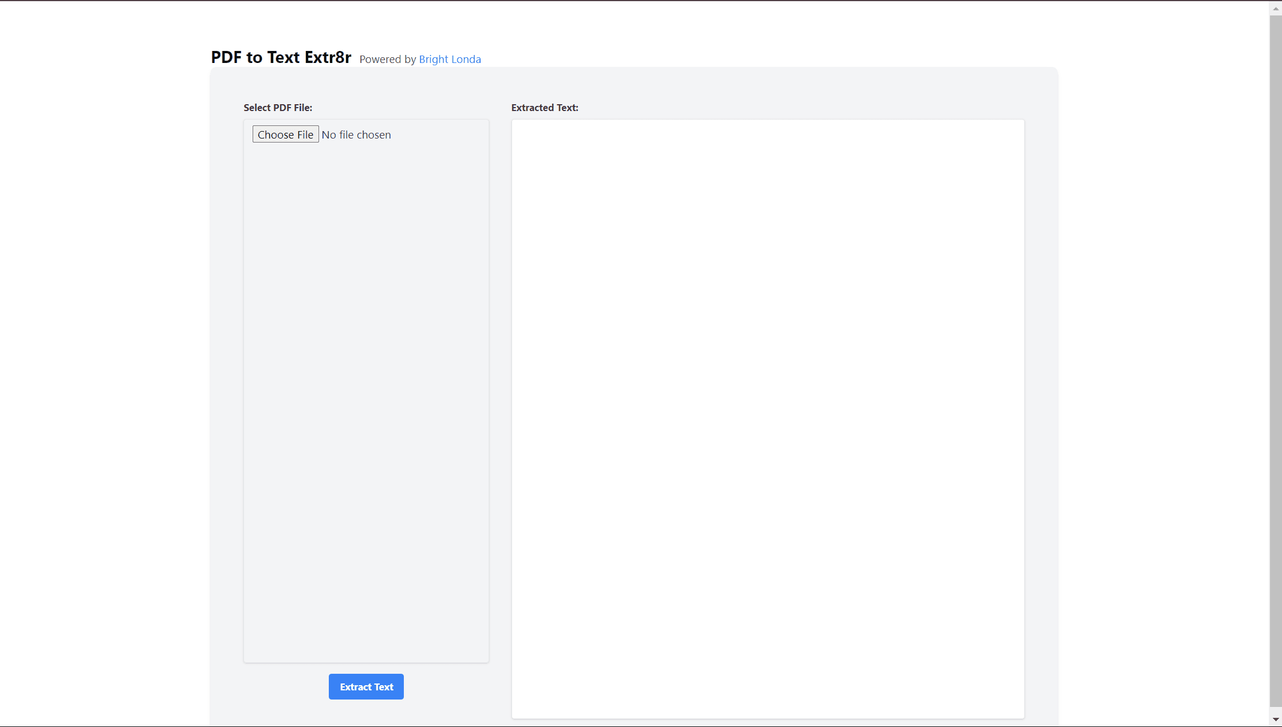Click the scrollbar down arrow
Screen dimensions: 1282x727
1276,720
